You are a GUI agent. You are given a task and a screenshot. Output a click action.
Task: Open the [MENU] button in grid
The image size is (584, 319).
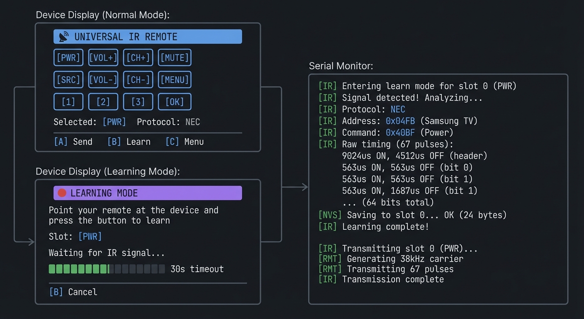(x=175, y=80)
